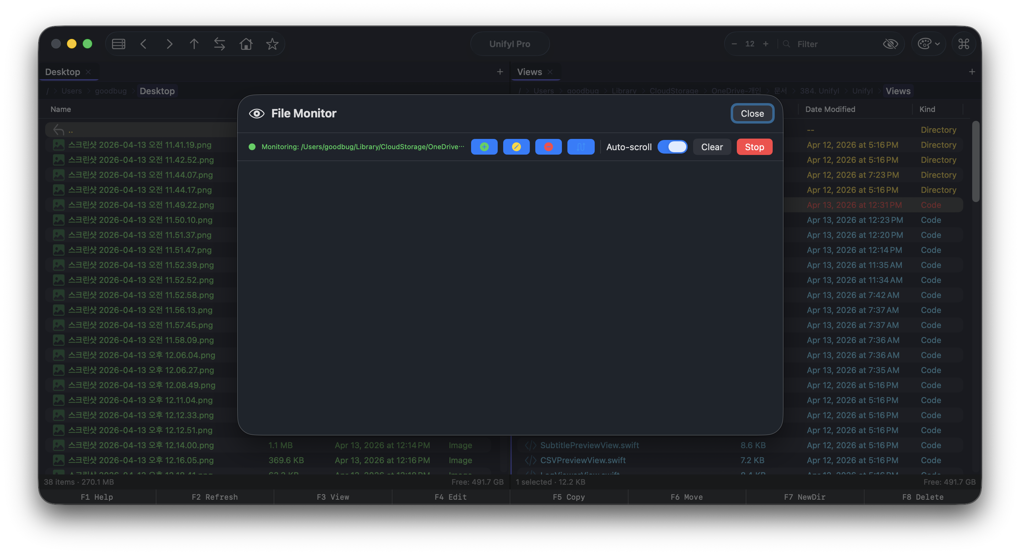Stop file monitoring
1020x555 pixels.
[754, 147]
